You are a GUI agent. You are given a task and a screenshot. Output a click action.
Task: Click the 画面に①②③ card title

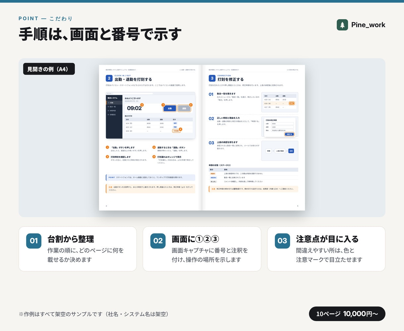pyautogui.click(x=195, y=239)
